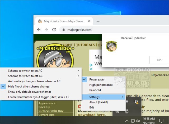
Task: Click the muted volume speaker icon
Action: point(138,121)
